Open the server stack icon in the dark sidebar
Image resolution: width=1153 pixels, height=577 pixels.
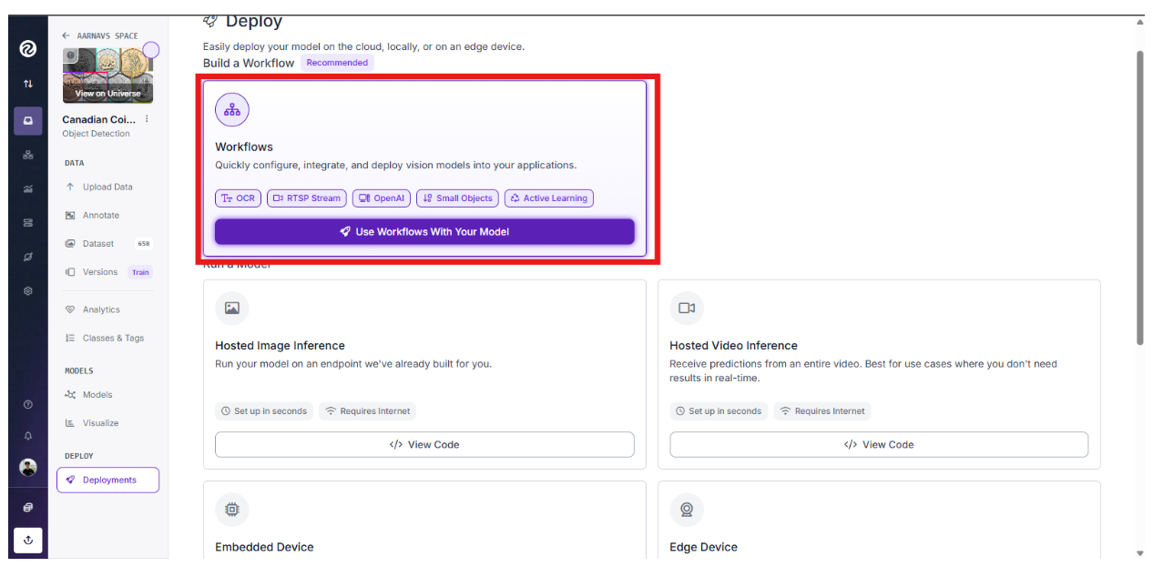pyautogui.click(x=28, y=222)
